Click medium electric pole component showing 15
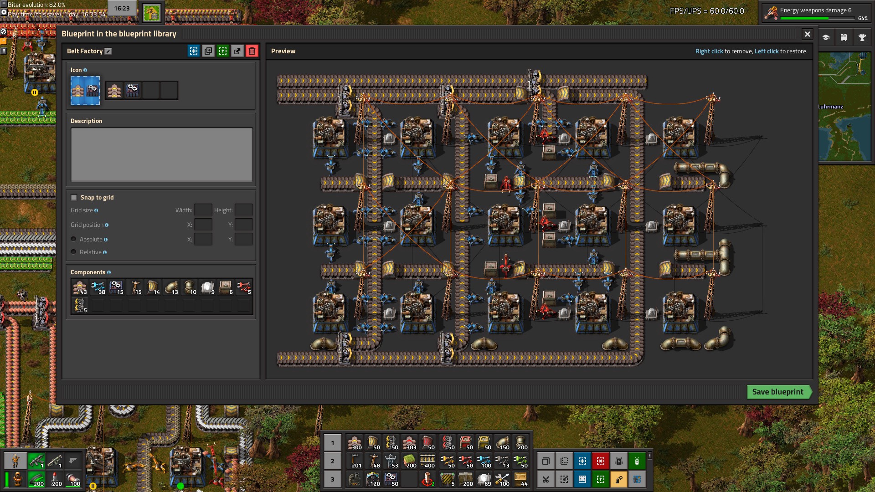Viewport: 875px width, 492px height. click(134, 288)
